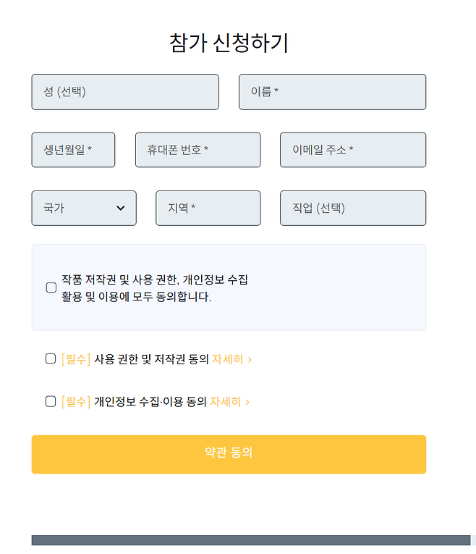476x554 pixels.
Task: Click the 이름 name input field
Action: point(332,92)
